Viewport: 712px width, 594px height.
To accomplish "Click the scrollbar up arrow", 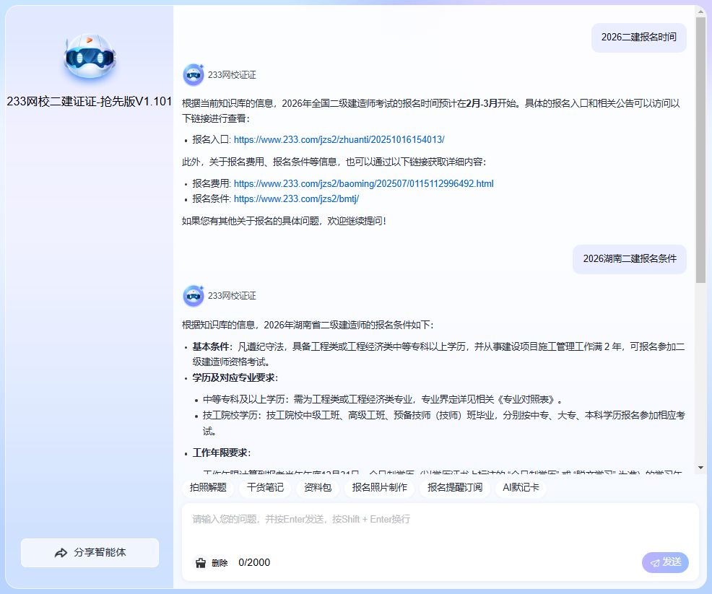I will point(700,12).
